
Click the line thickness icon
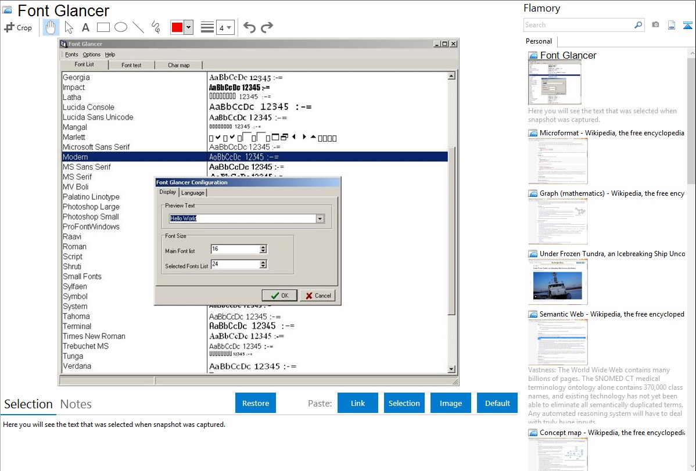coord(207,27)
